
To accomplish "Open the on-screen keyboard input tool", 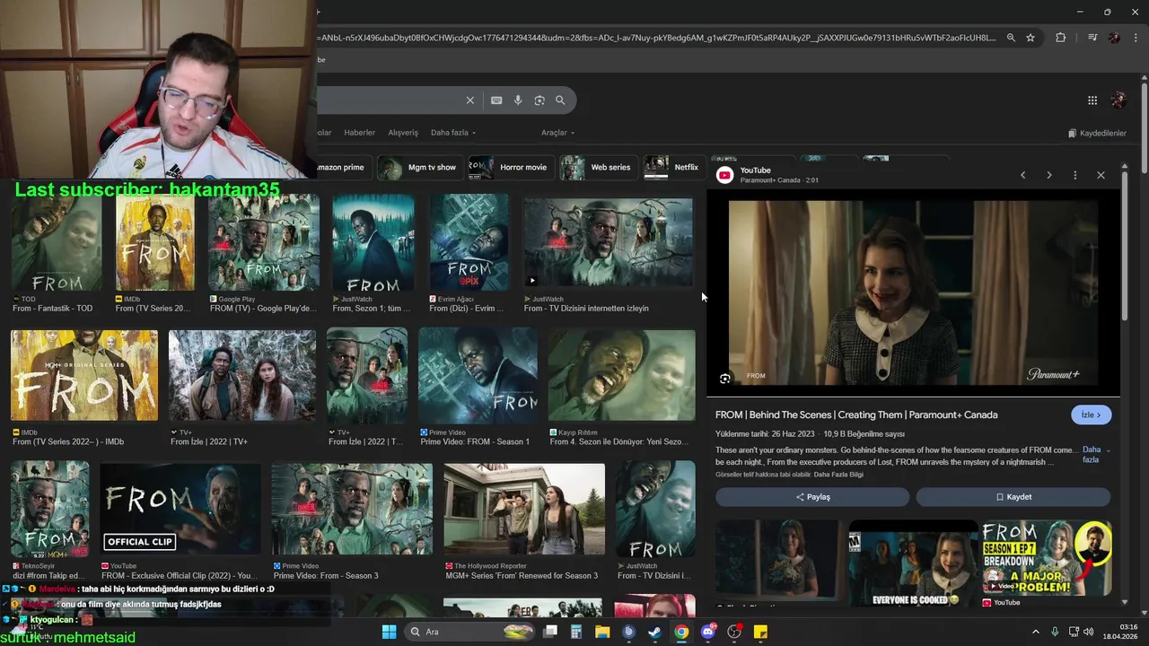I will (x=496, y=100).
